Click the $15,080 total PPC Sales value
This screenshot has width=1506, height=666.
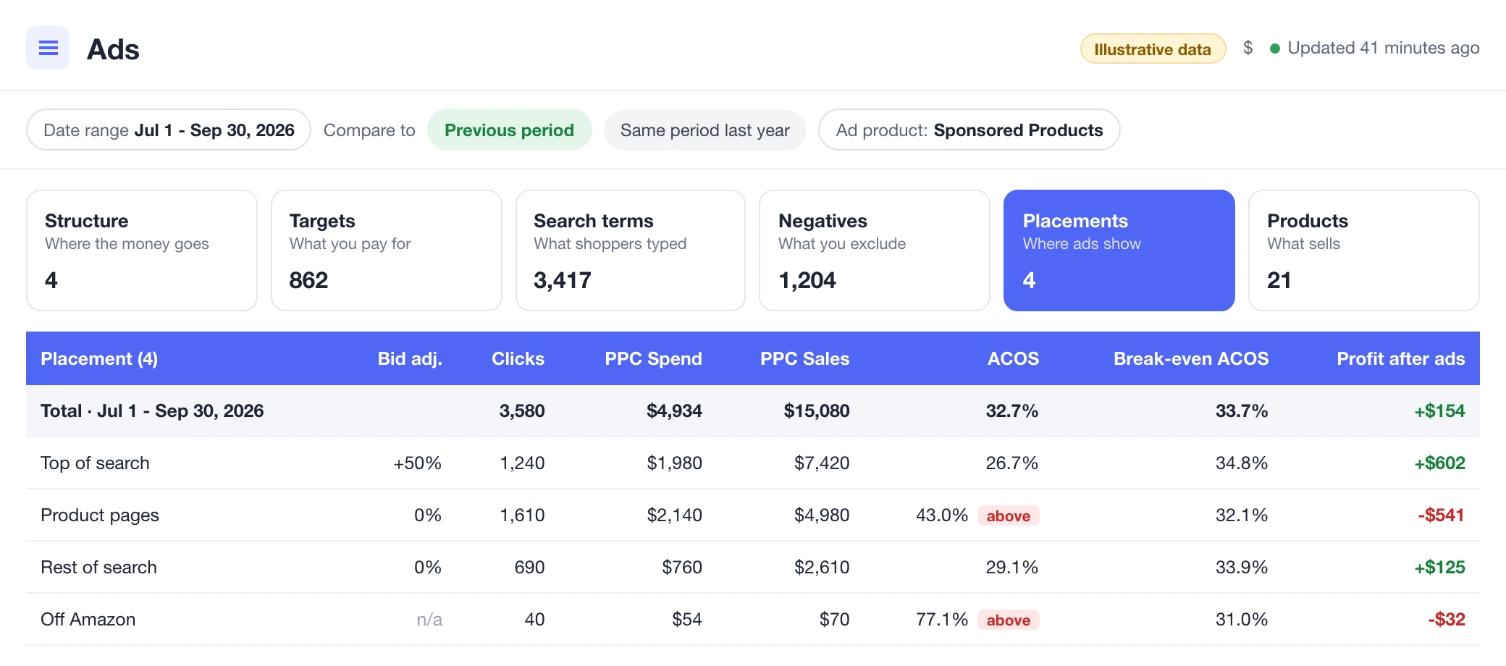click(816, 410)
